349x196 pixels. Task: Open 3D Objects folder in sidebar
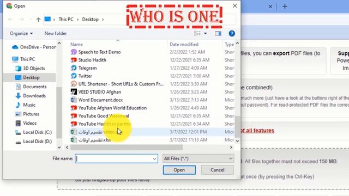30,69
